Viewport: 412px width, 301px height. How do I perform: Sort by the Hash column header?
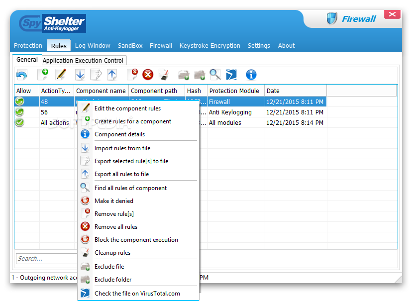point(196,91)
